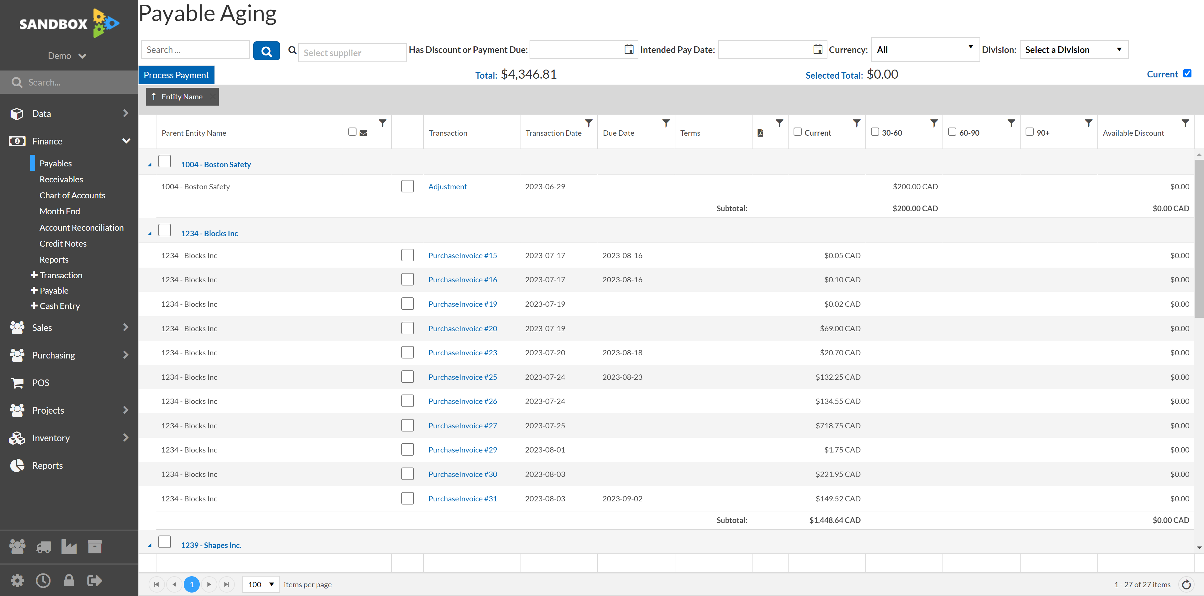Click the people group icon at sidebar bottom

(17, 546)
